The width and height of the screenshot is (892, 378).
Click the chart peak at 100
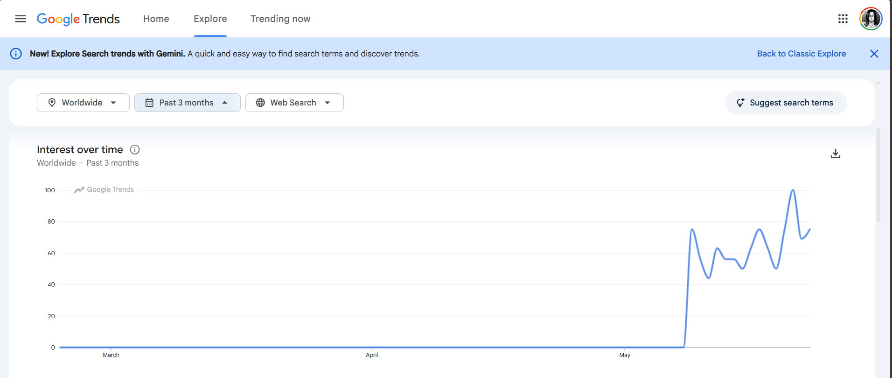(793, 190)
